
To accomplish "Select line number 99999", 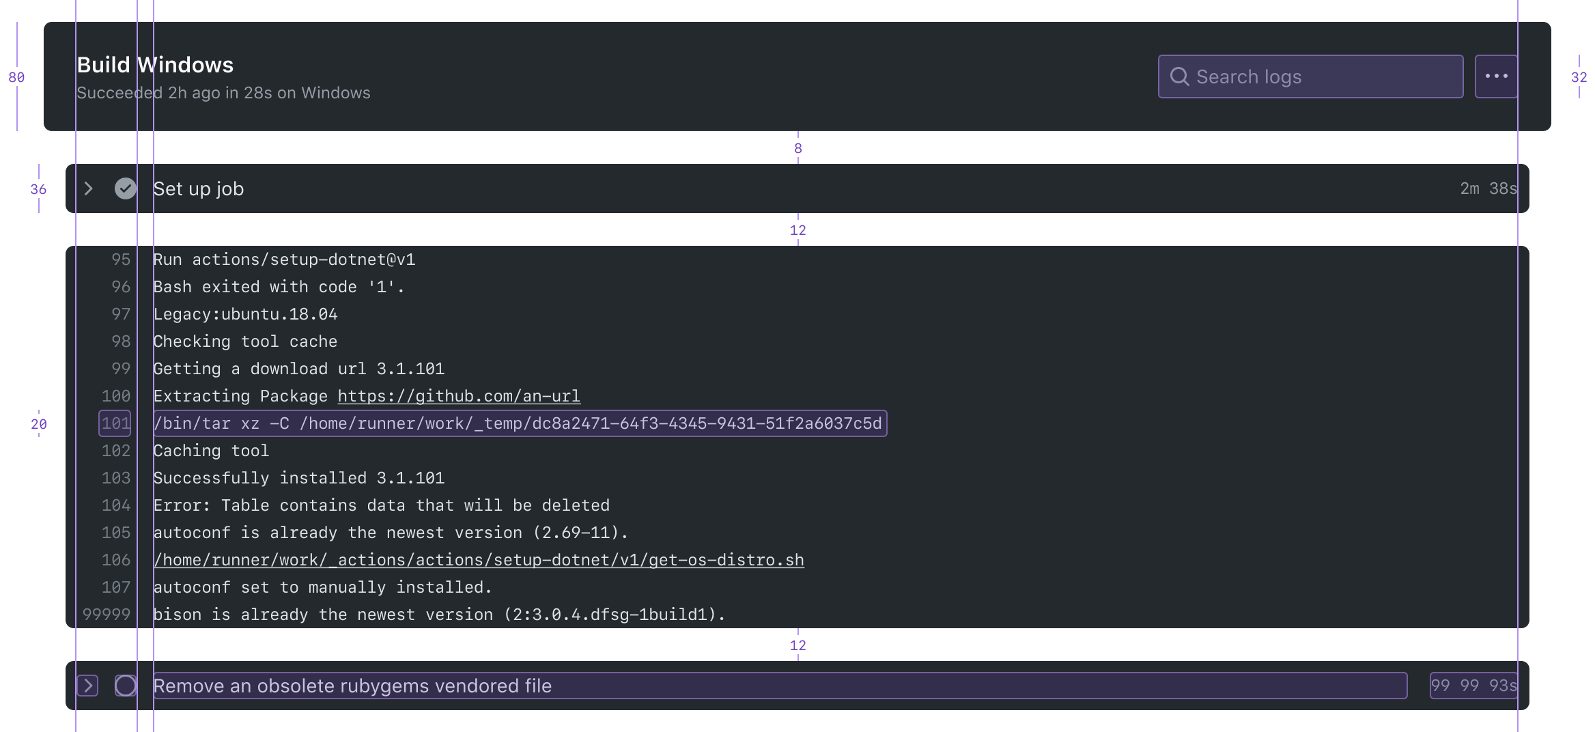I will (x=107, y=614).
